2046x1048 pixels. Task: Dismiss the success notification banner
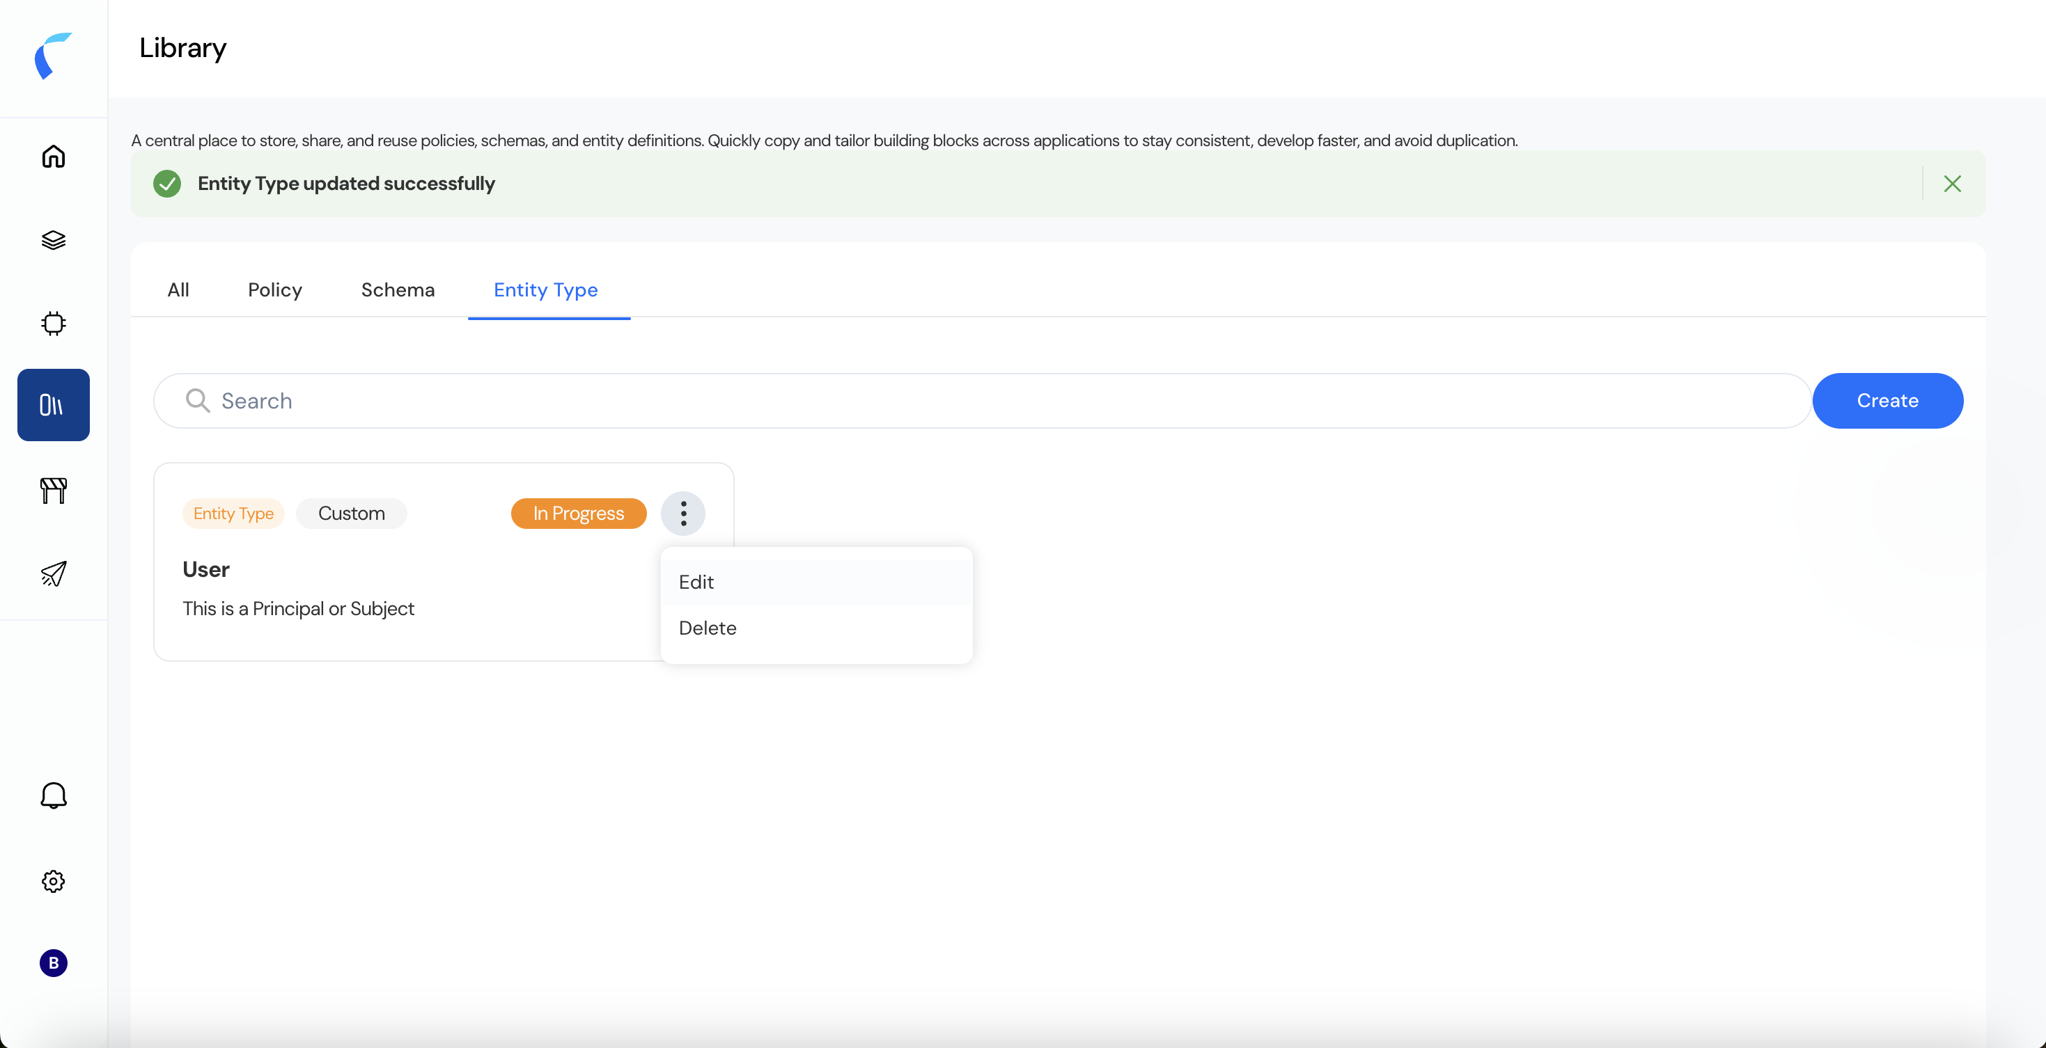click(1951, 184)
